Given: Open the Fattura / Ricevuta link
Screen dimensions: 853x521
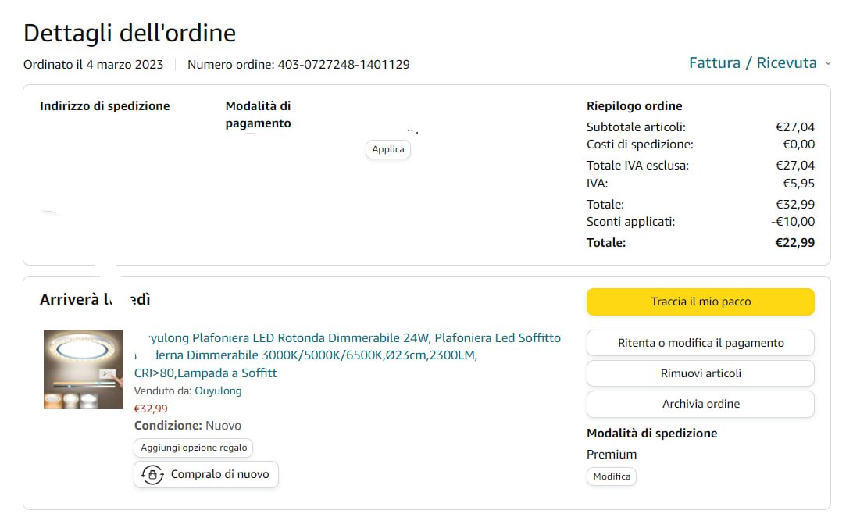Looking at the screenshot, I should 752,63.
